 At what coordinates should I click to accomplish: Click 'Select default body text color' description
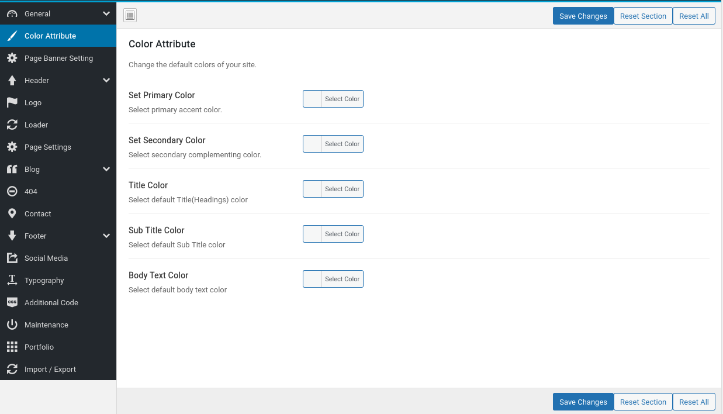pos(178,289)
